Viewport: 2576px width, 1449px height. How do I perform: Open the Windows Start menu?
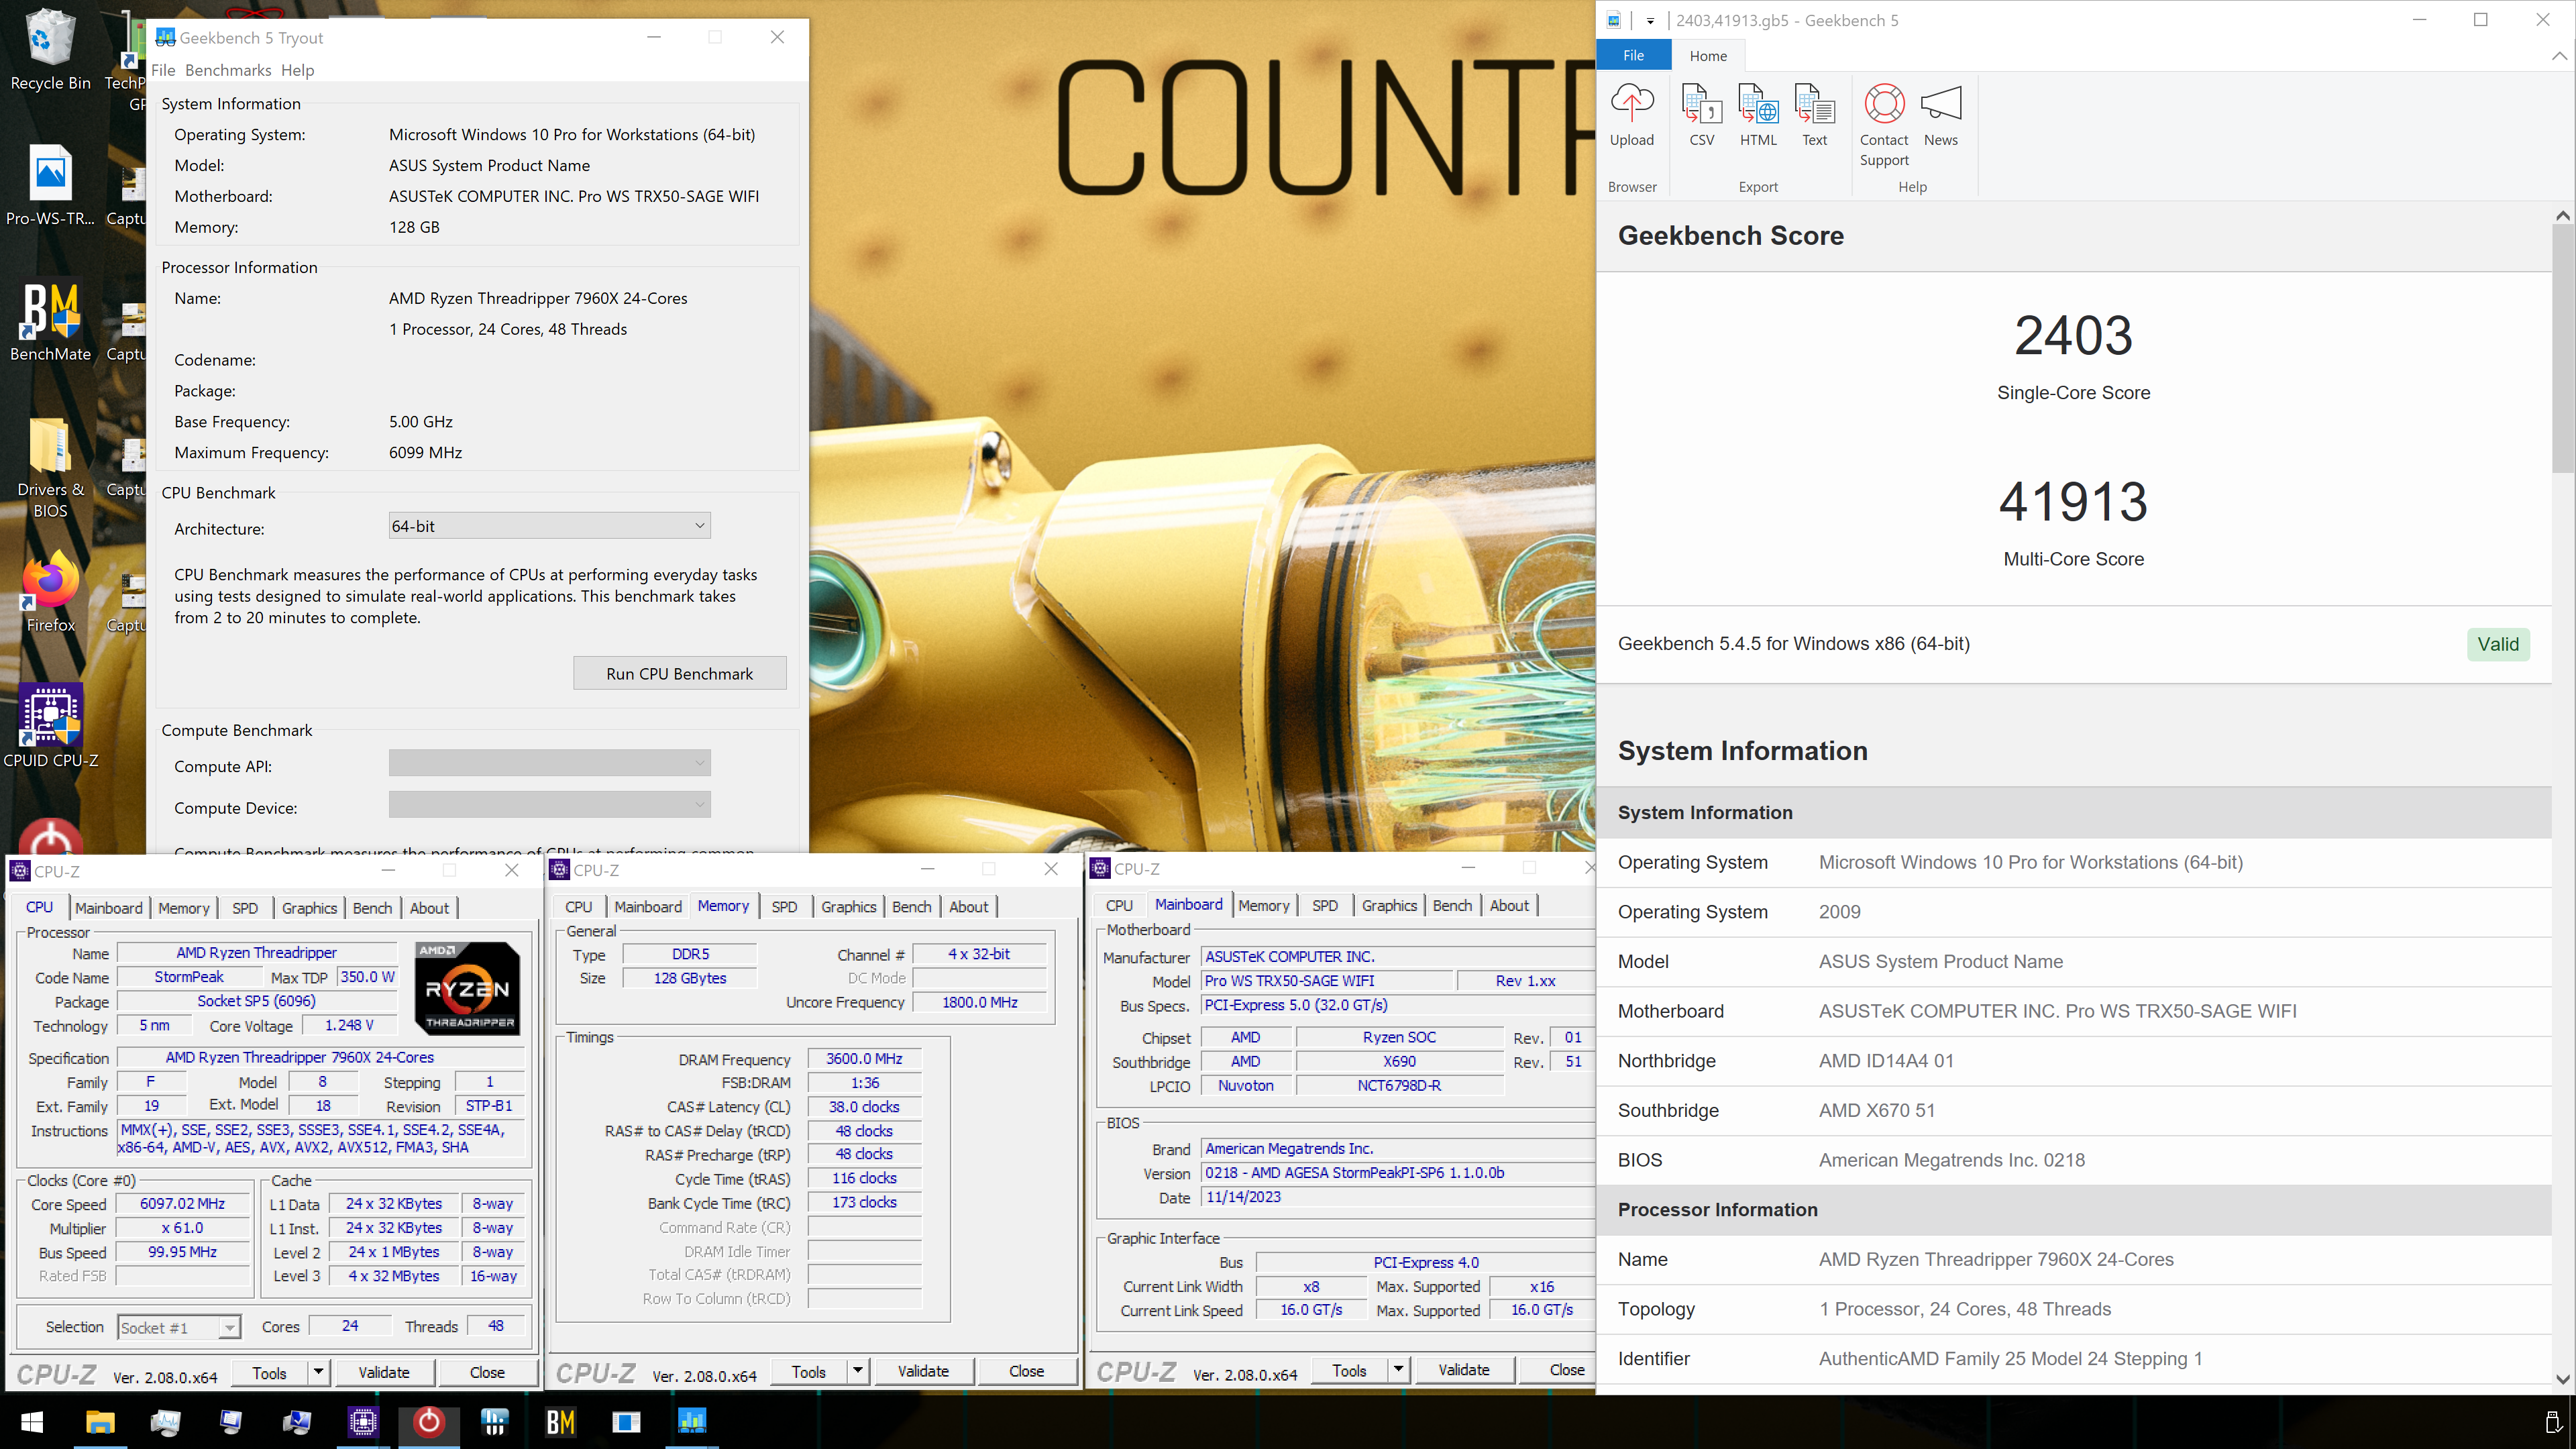tap(32, 1422)
